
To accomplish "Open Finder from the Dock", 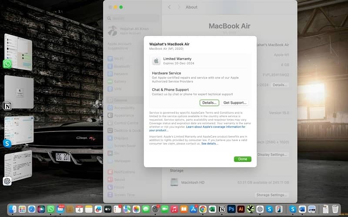I will point(13,209).
